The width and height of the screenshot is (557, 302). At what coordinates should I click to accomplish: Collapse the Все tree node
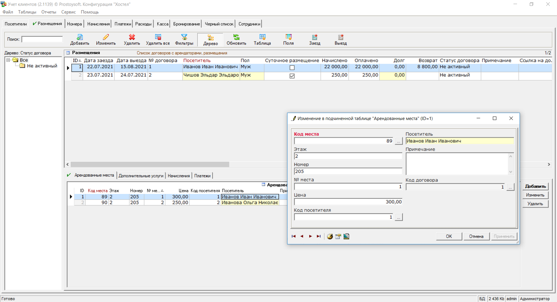8,60
